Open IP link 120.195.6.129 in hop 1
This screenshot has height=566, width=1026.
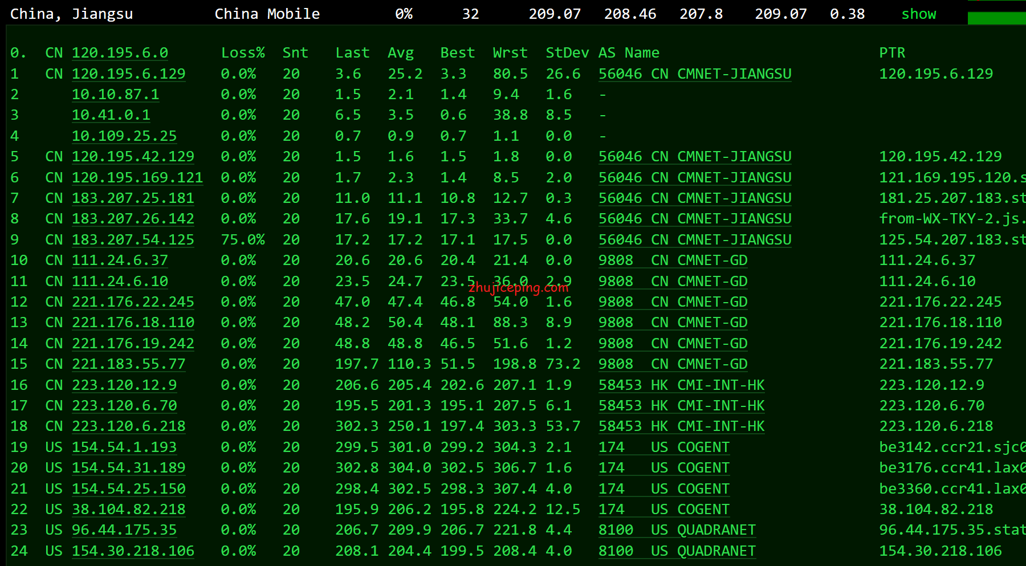[129, 74]
